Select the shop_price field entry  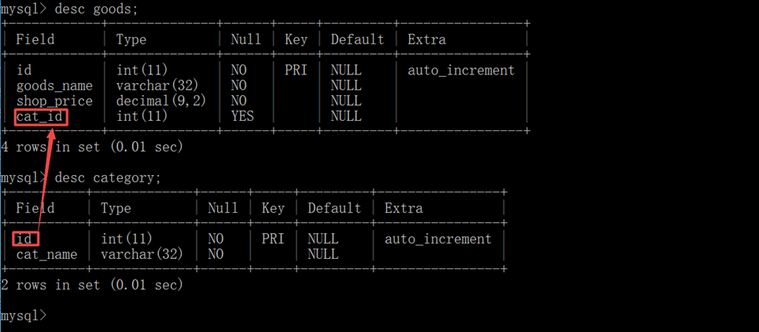tap(54, 101)
